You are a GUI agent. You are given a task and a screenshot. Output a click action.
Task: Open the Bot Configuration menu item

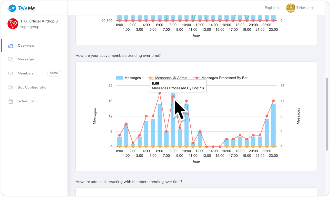[33, 87]
